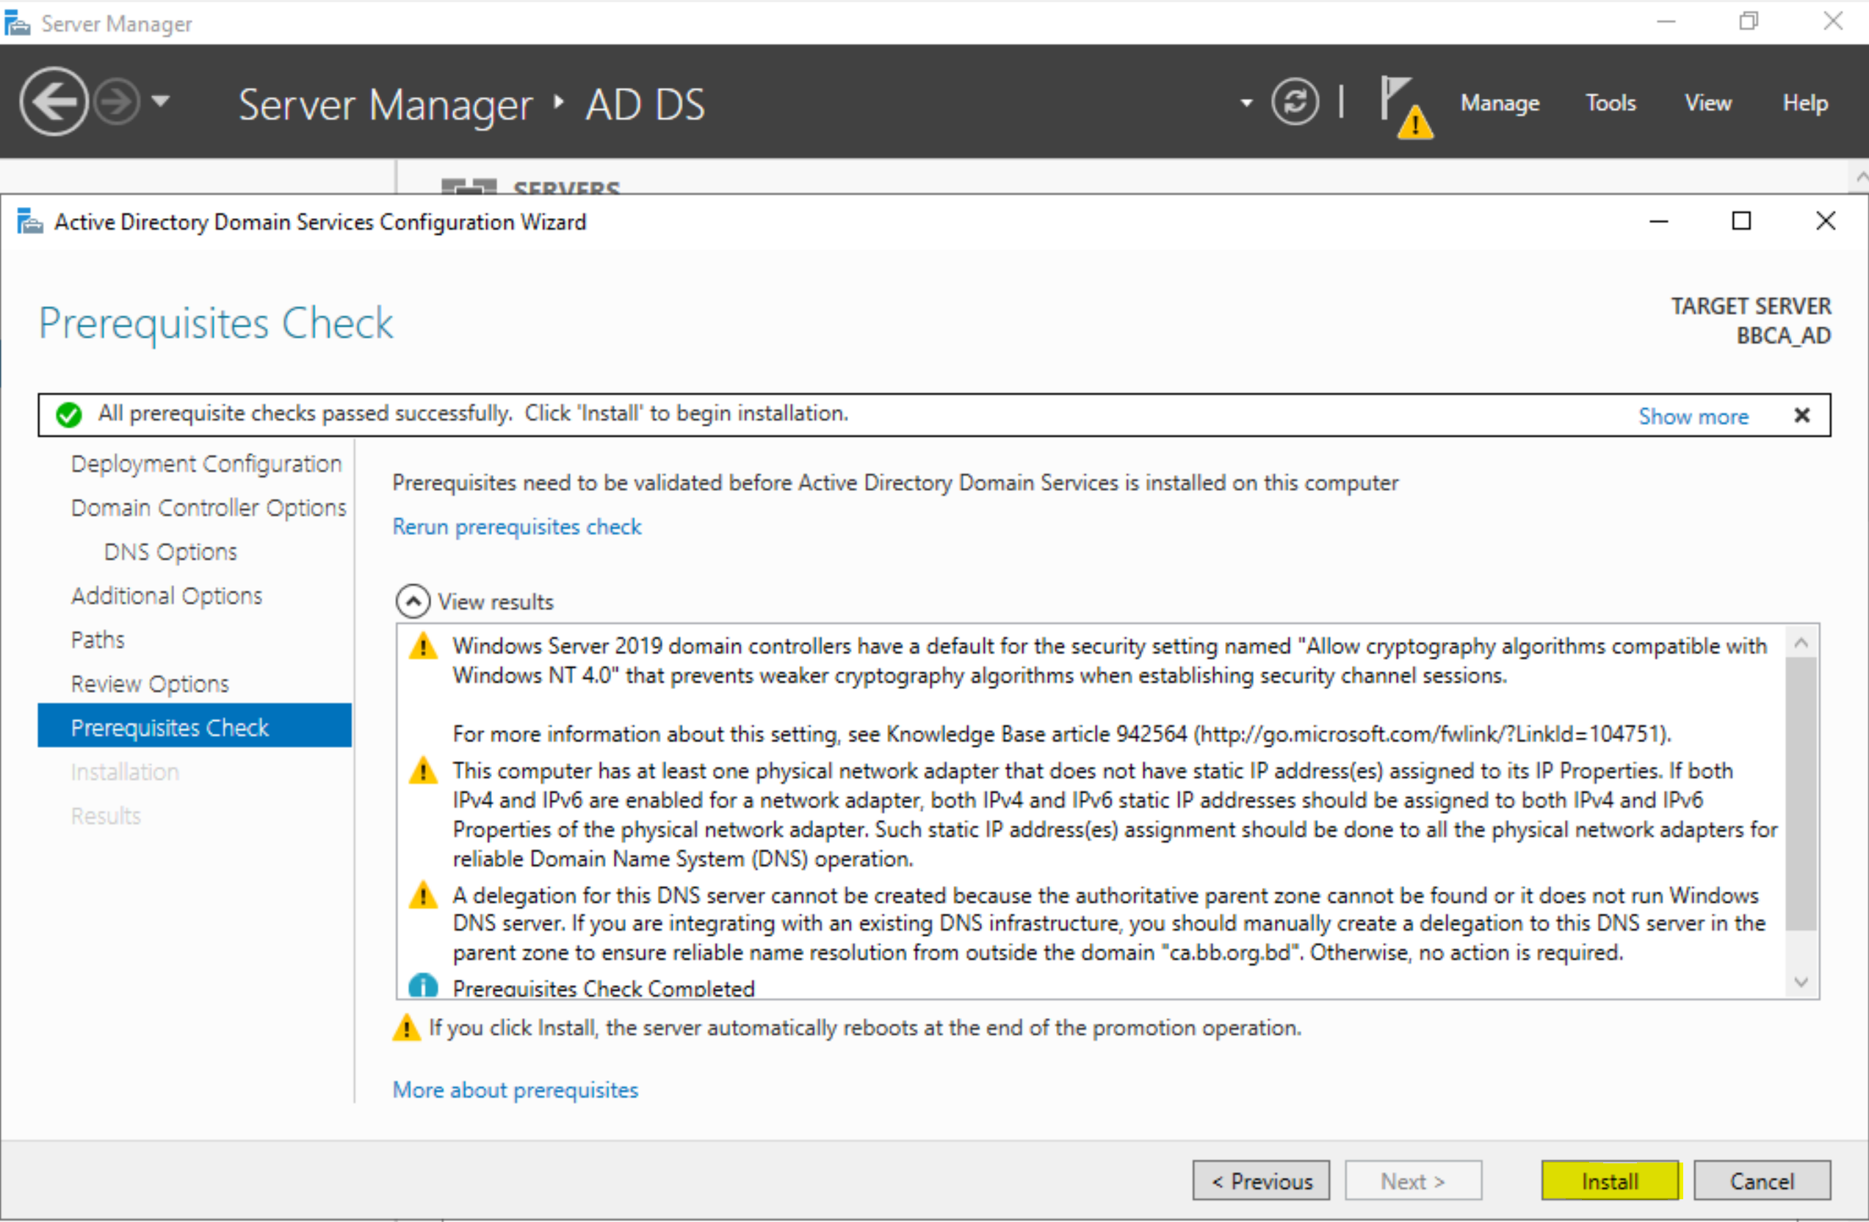Minimize the Configuration Wizard window
The height and width of the screenshot is (1222, 1869).
(1658, 222)
